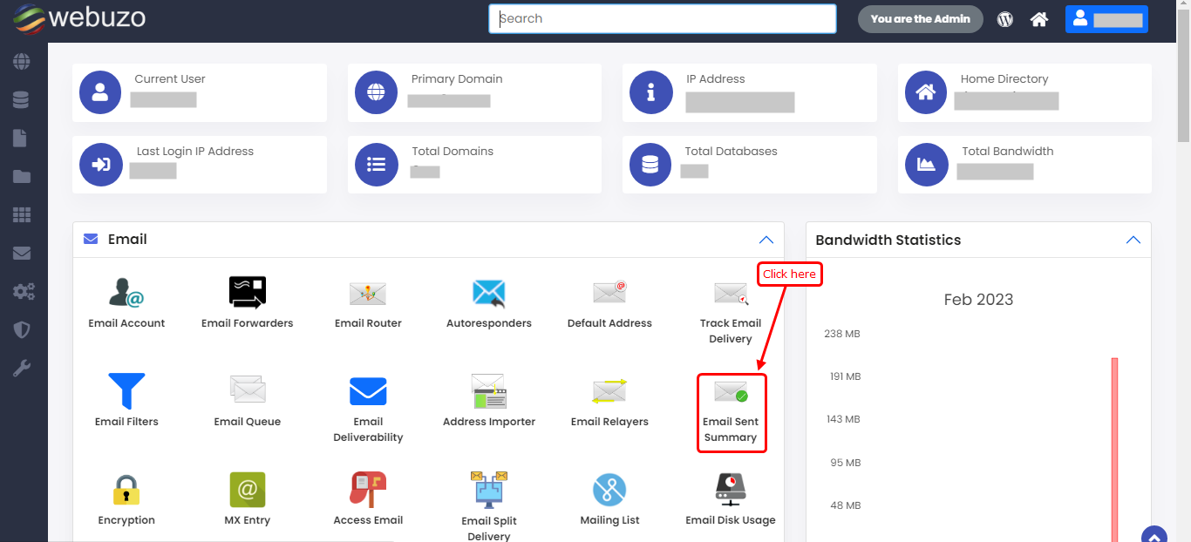
Task: Open the Autoresponders icon
Action: (488, 294)
